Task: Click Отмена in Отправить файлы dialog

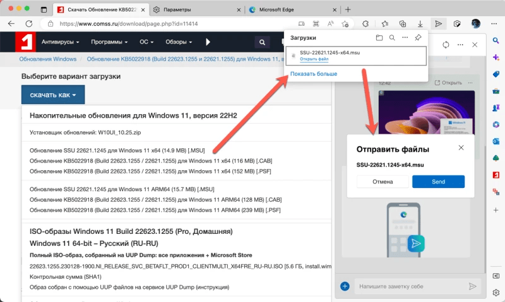Action: pyautogui.click(x=383, y=182)
